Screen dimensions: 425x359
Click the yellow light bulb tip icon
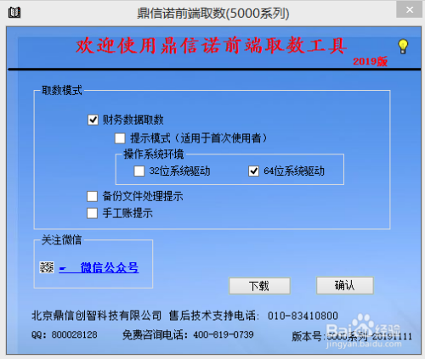(403, 47)
